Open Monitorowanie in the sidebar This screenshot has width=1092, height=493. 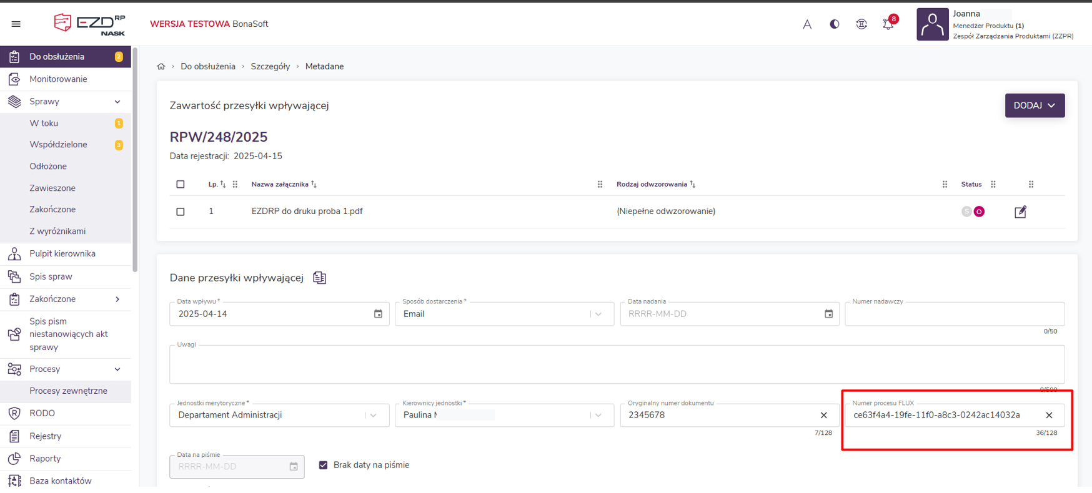click(58, 79)
